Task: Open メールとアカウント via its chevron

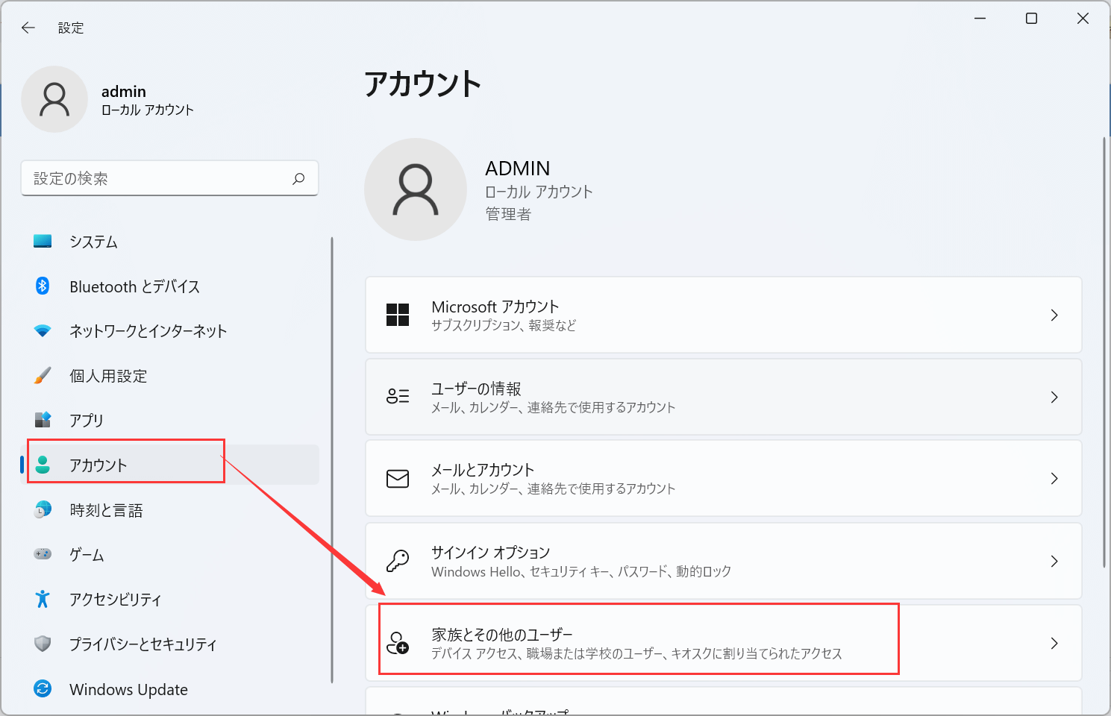Action: [x=1054, y=479]
